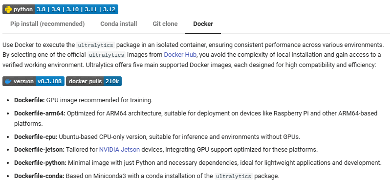Click the Dockerfile-jetson bold label
392x181 pixels.
pos(39,150)
